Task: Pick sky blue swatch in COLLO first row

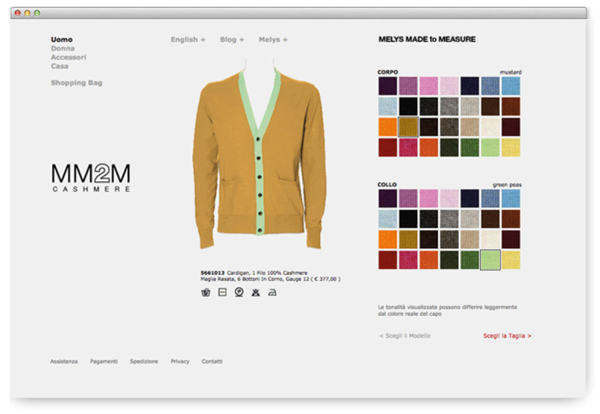Action: coord(511,198)
